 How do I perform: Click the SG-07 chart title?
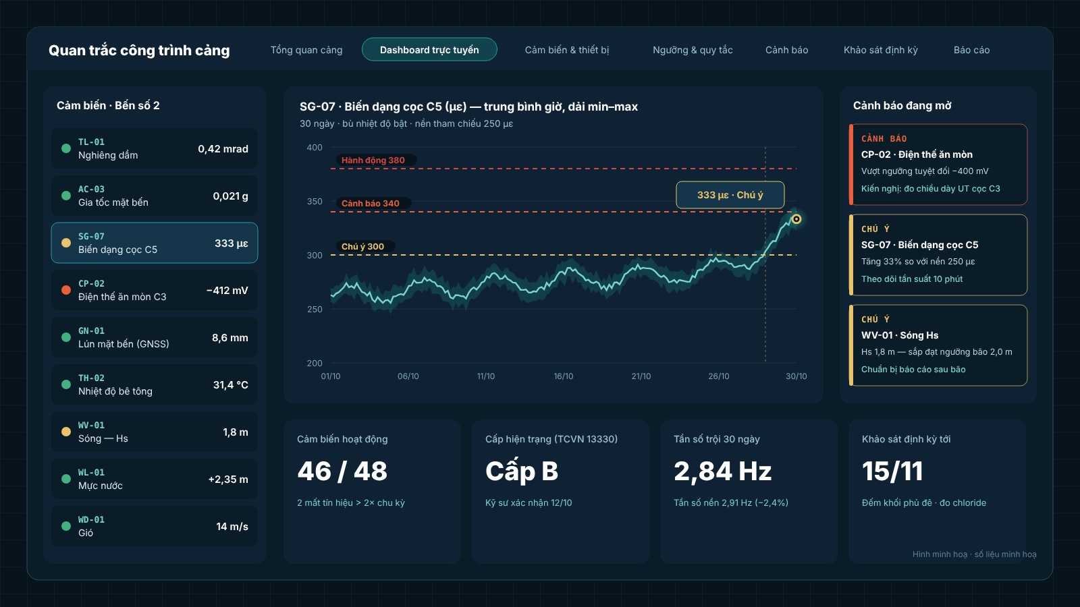pyautogui.click(x=468, y=107)
